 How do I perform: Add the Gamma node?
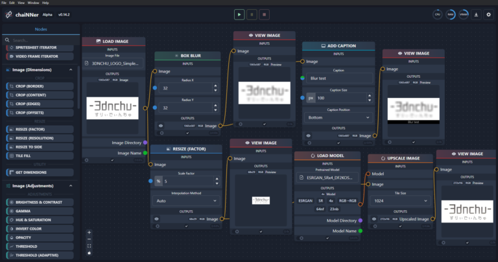[40, 211]
